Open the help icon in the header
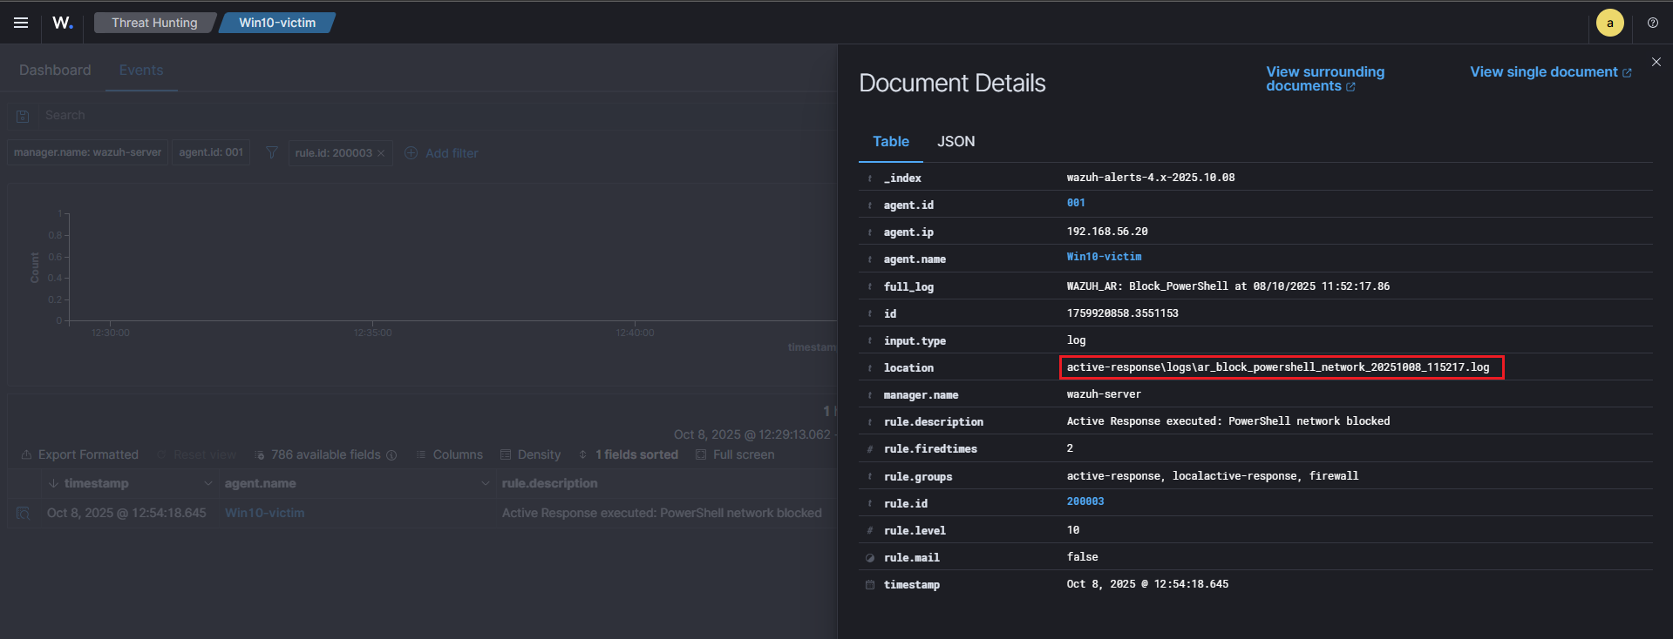This screenshot has width=1673, height=639. coord(1652,23)
